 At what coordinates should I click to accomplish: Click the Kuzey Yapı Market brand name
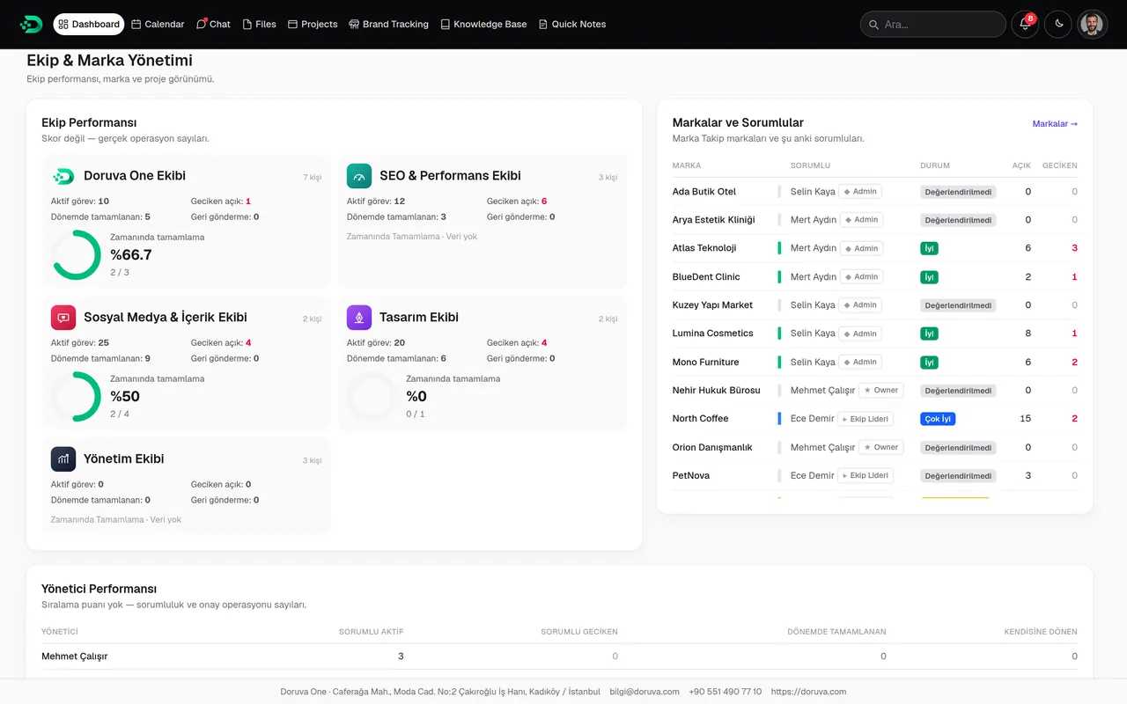click(712, 305)
